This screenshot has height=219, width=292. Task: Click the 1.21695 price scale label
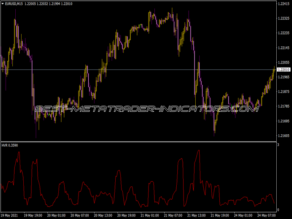(x=284, y=121)
